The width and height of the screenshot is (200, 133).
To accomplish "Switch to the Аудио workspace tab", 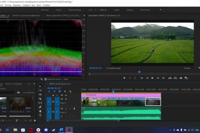I will click(117, 10).
